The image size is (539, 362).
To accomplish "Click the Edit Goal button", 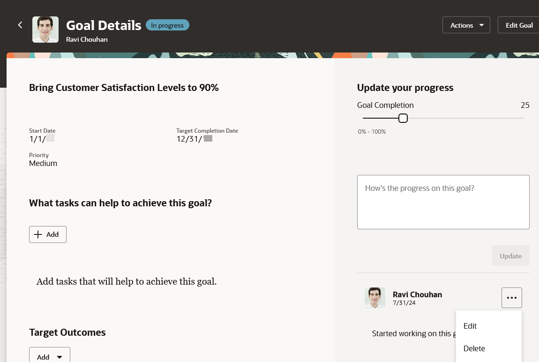I will [x=519, y=25].
